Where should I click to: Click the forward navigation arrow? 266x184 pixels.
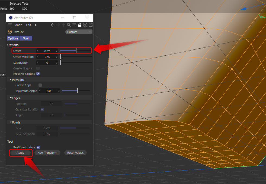pyautogui.click(x=58, y=25)
